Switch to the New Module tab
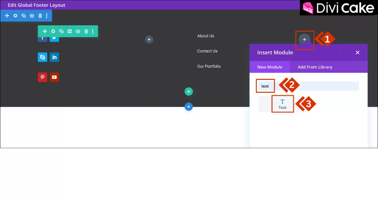 [x=270, y=67]
